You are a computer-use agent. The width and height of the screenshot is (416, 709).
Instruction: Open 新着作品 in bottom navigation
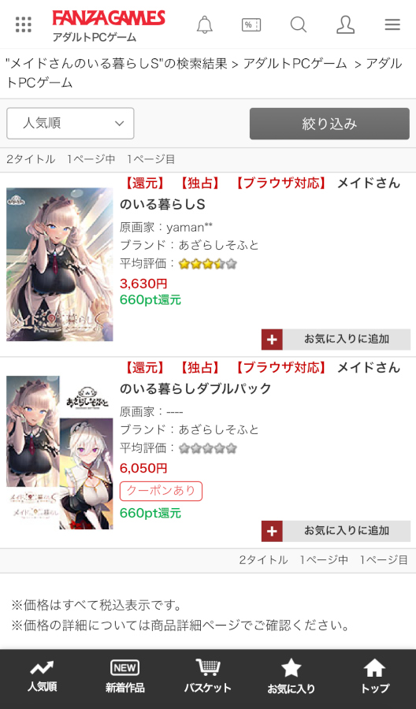point(124,677)
